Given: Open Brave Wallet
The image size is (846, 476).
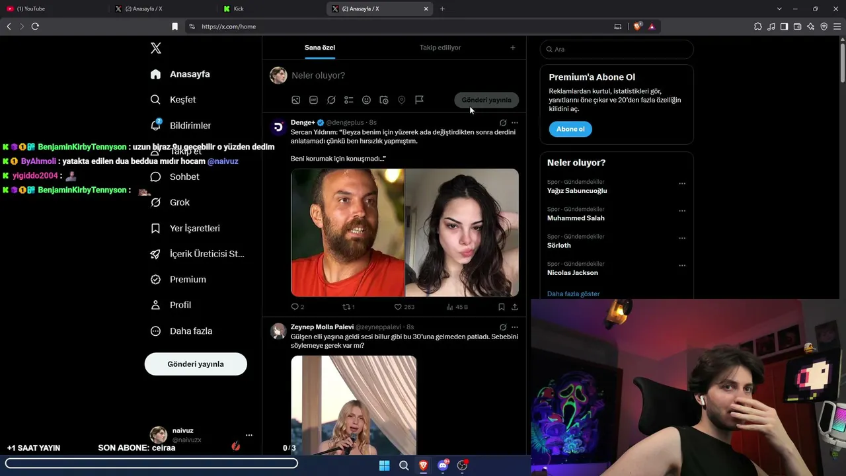Looking at the screenshot, I should click(x=797, y=26).
